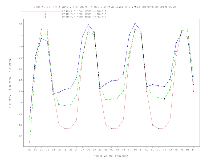The image size is (211, 163).
Task: Click x-axis forecast hour label 48
Action: (x=123, y=150)
